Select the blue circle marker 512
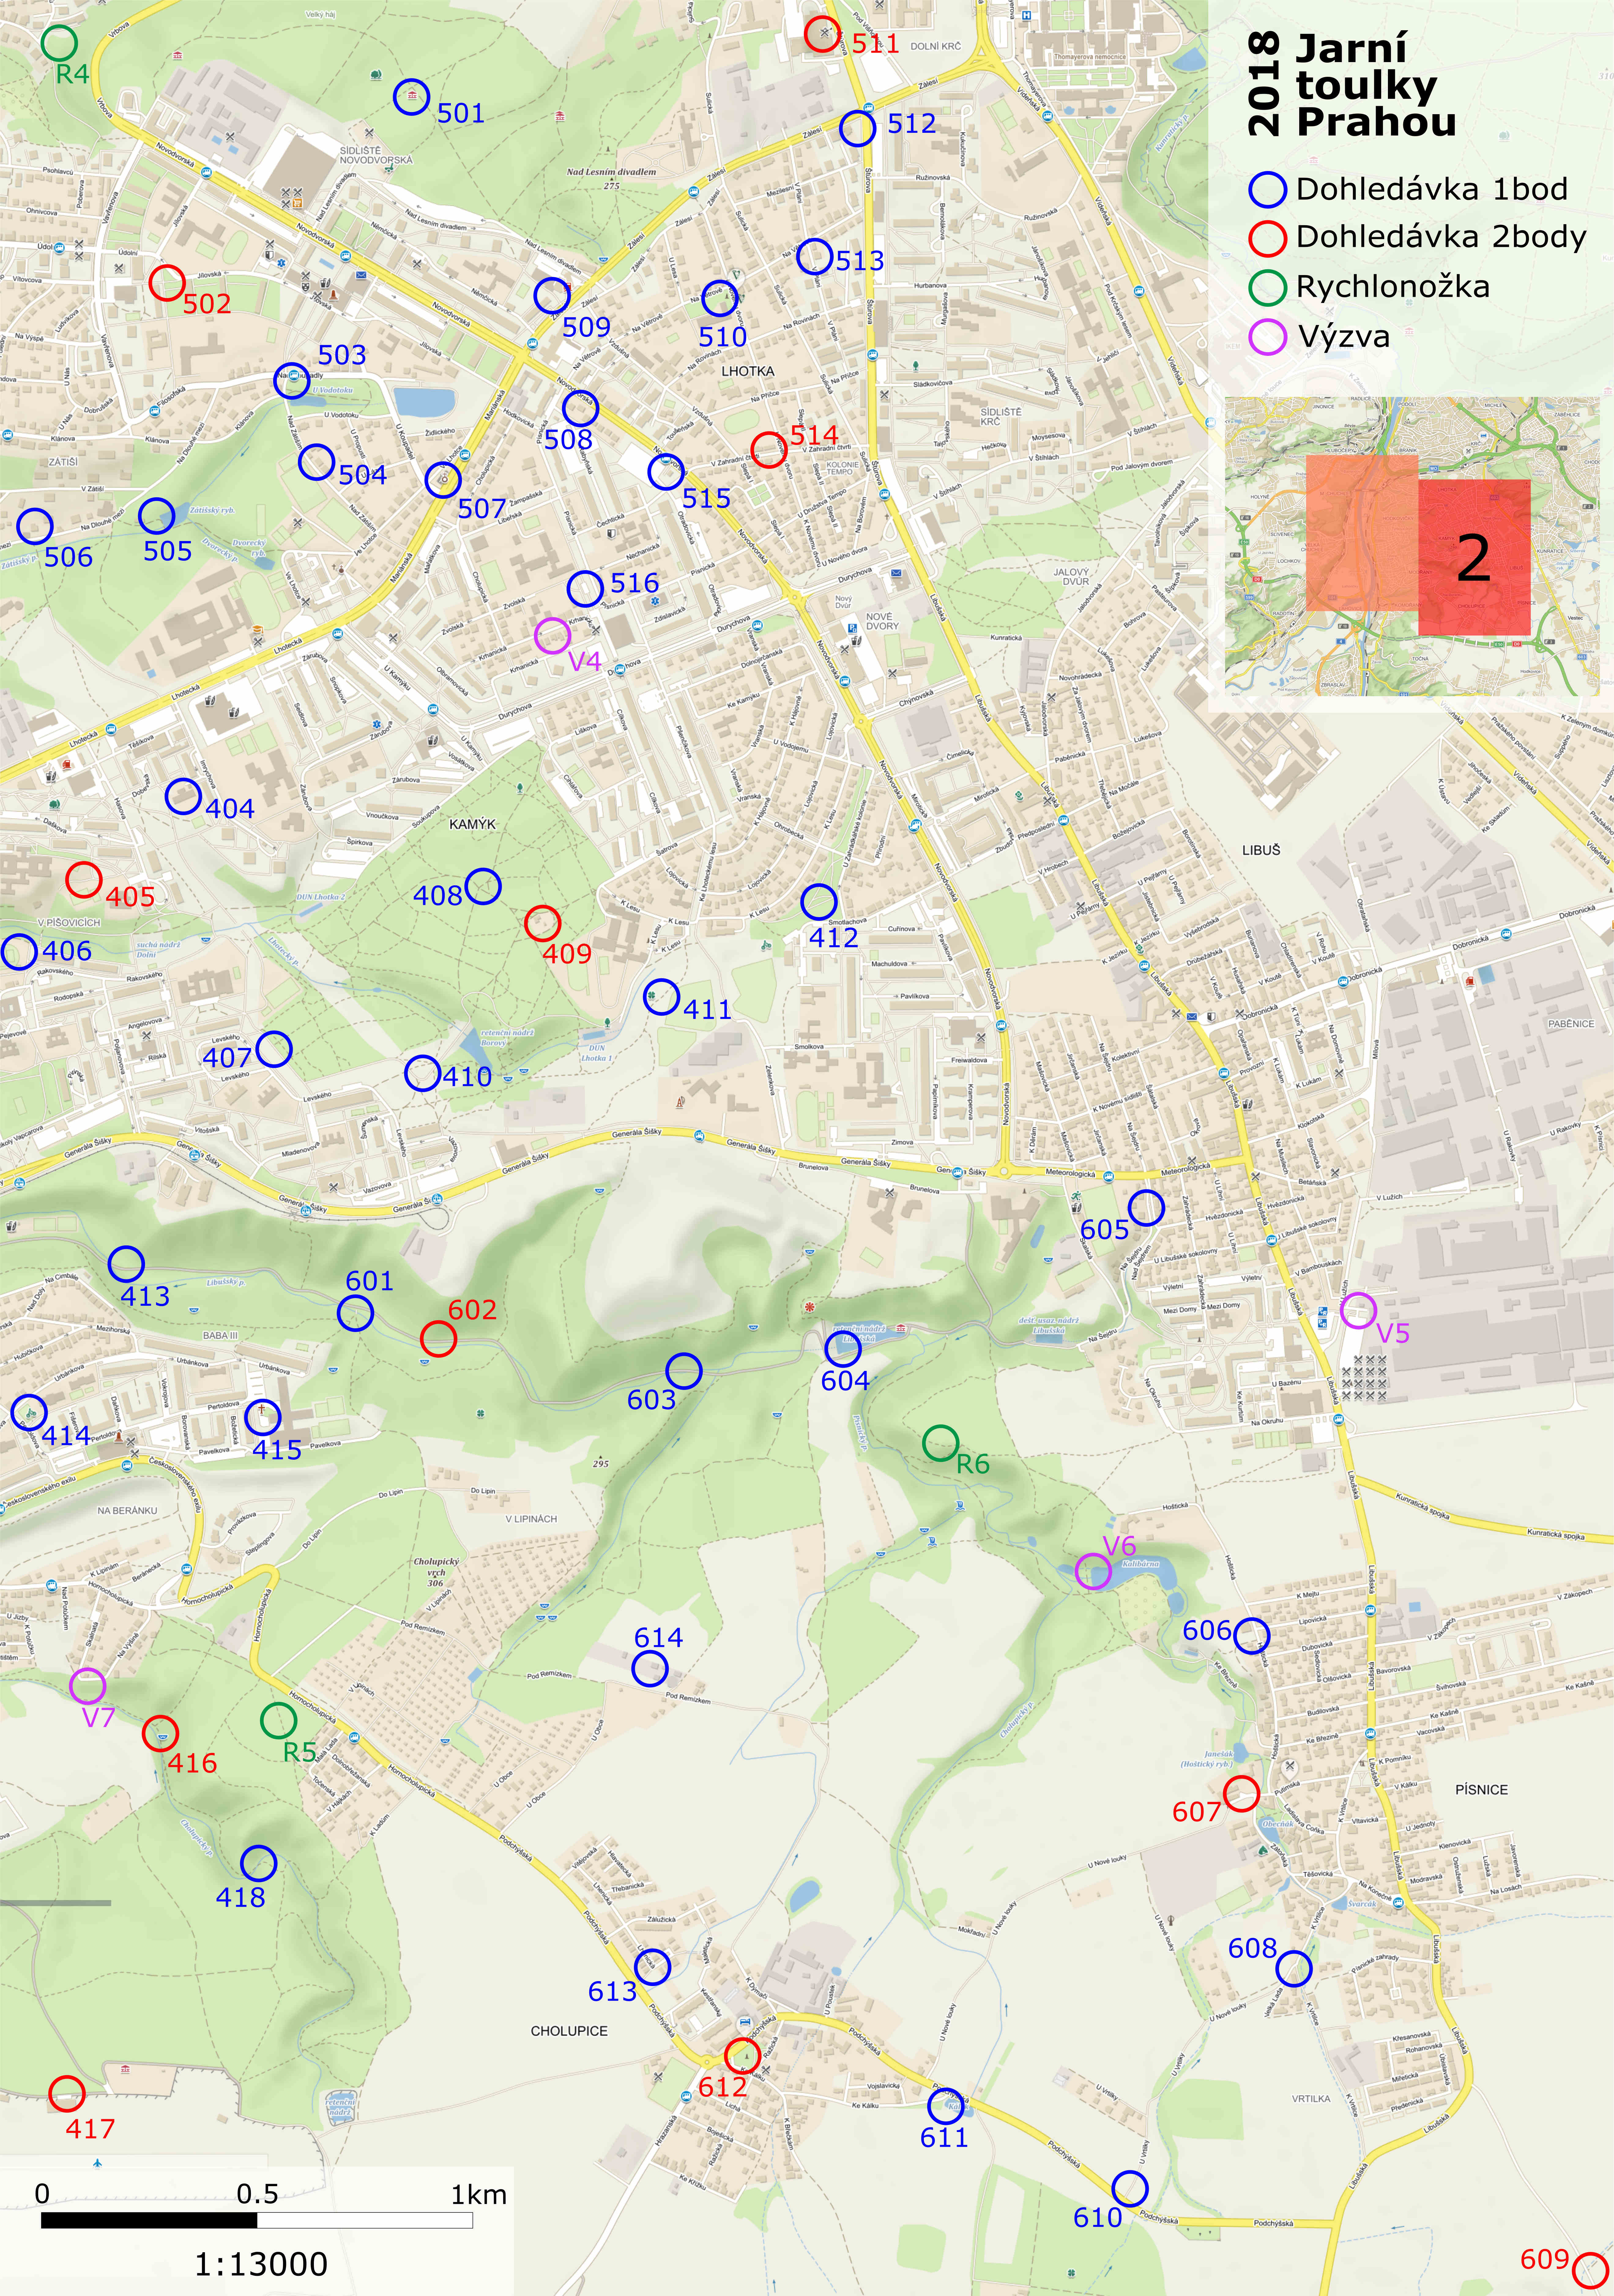The height and width of the screenshot is (2296, 1614). pyautogui.click(x=857, y=128)
